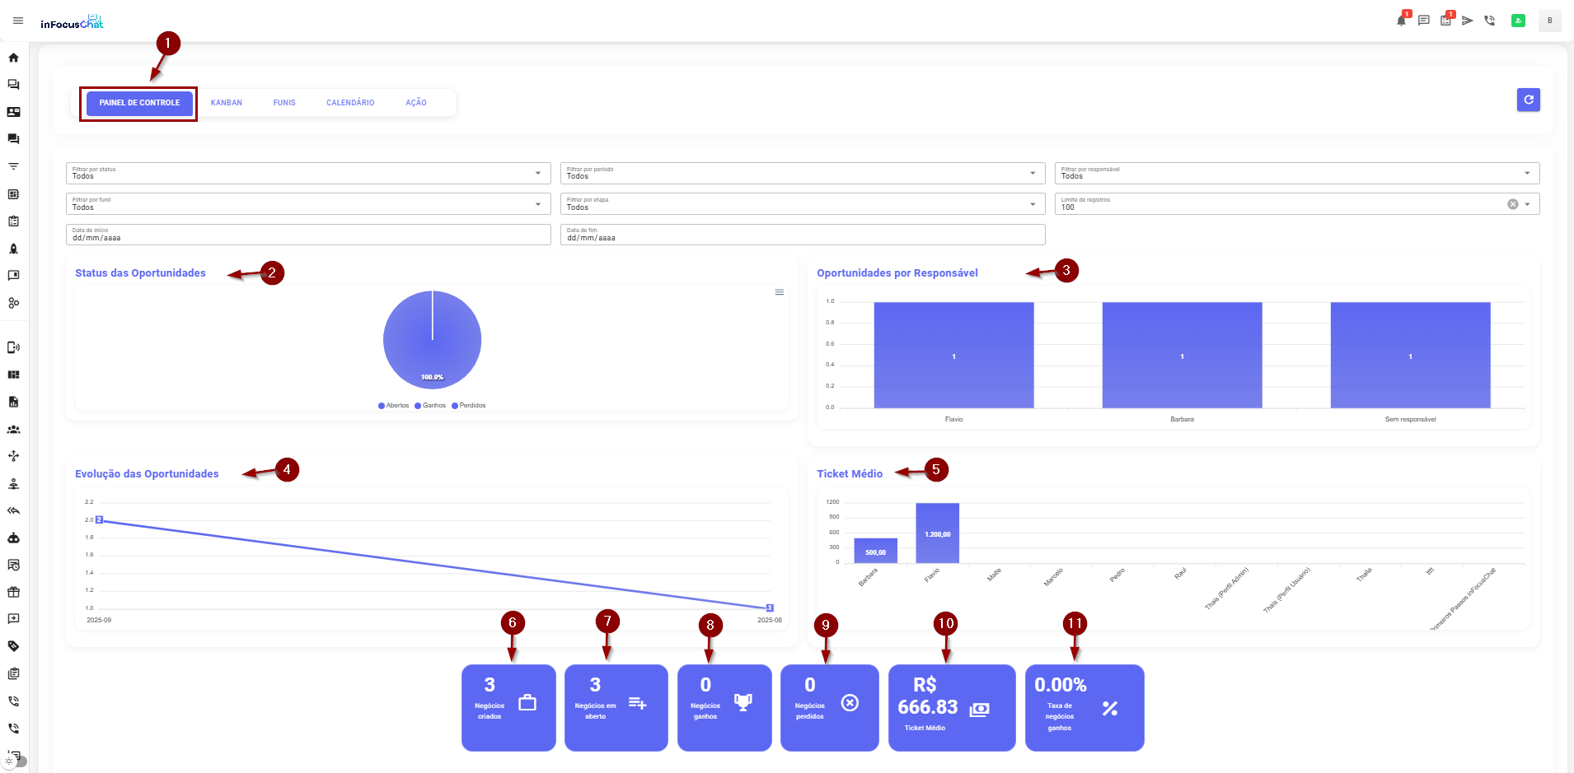Open the hamburger menu in top-left
This screenshot has width=1574, height=773.
pyautogui.click(x=18, y=21)
